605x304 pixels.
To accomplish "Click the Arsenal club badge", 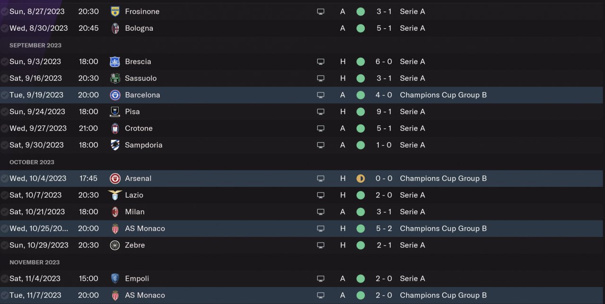I will (115, 178).
